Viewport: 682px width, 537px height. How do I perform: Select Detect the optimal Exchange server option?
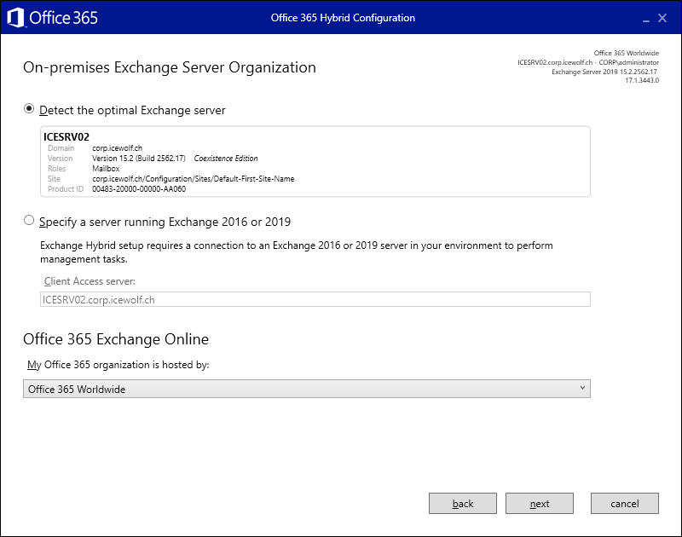[29, 109]
